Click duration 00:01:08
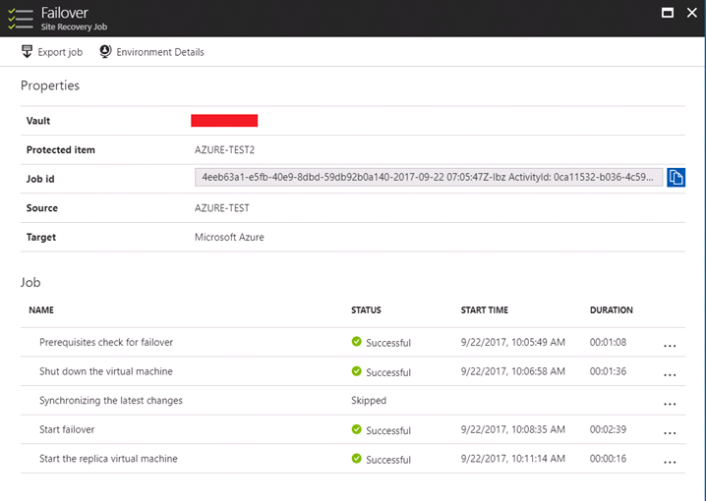The width and height of the screenshot is (706, 501). pyautogui.click(x=608, y=342)
